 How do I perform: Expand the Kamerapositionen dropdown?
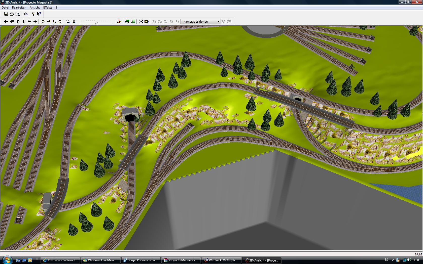(x=218, y=22)
